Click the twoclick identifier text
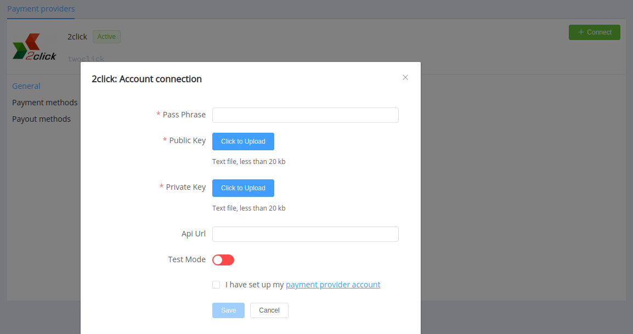633x334 pixels. tap(86, 59)
